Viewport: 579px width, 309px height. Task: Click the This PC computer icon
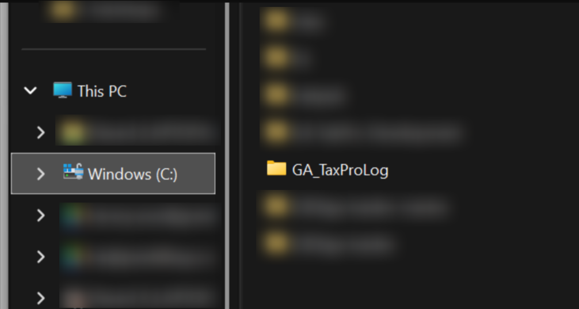coord(63,90)
